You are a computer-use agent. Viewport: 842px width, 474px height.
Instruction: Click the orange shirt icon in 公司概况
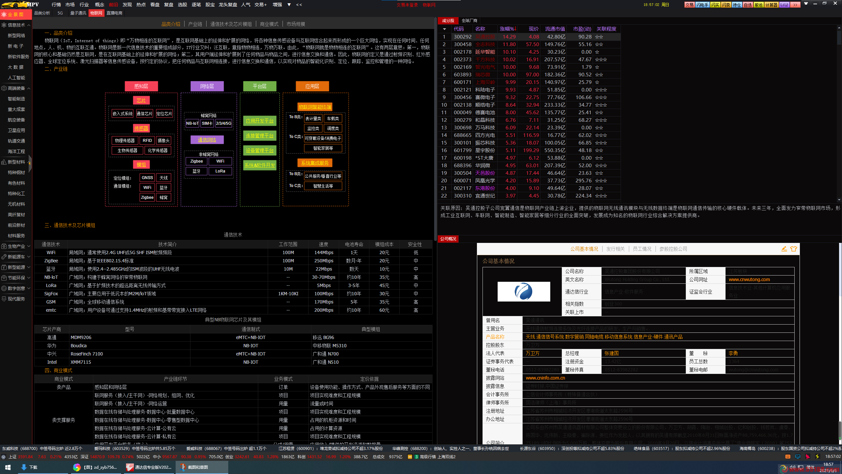[x=794, y=249]
